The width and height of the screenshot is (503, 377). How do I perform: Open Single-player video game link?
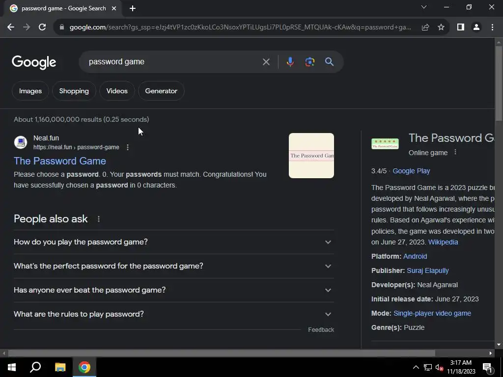tap(432, 313)
